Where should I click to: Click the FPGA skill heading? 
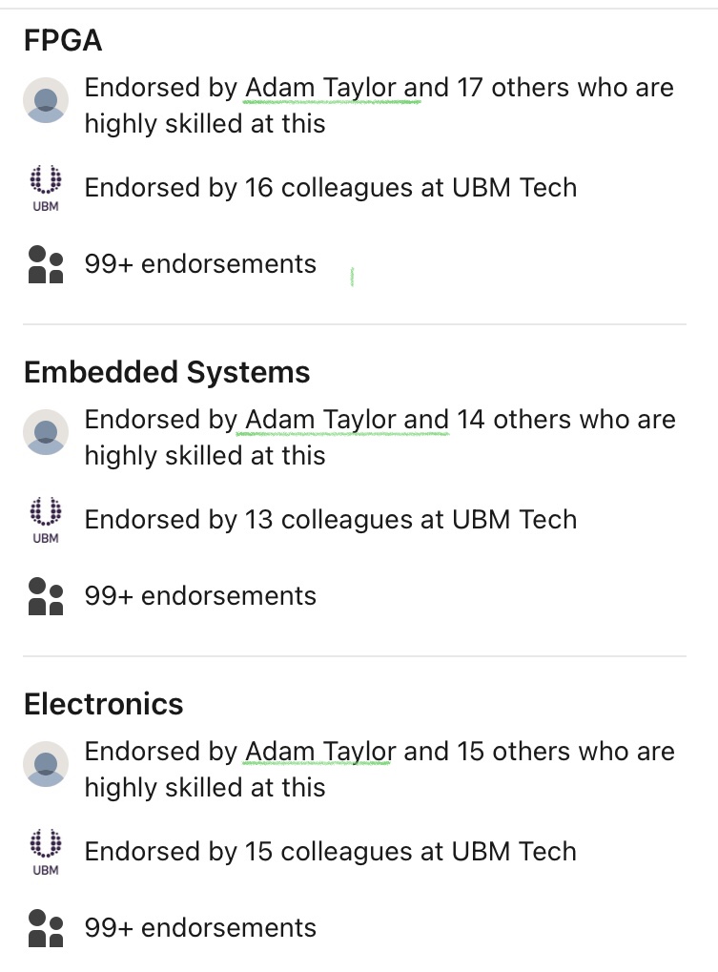(x=63, y=40)
